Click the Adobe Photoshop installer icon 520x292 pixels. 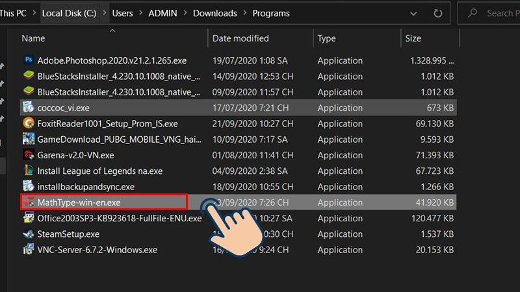pyautogui.click(x=29, y=60)
